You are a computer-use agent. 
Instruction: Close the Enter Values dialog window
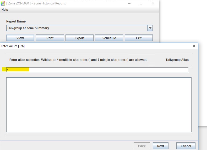194,46
